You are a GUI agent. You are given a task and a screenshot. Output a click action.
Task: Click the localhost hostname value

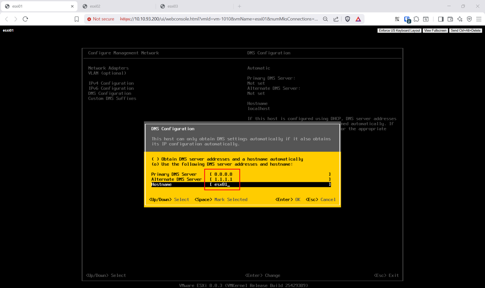[x=259, y=108]
